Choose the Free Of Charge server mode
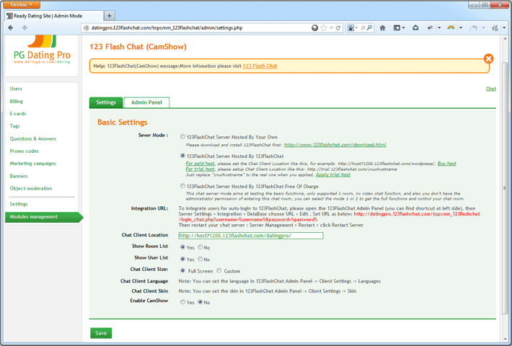This screenshot has height=346, width=512. pos(182,186)
